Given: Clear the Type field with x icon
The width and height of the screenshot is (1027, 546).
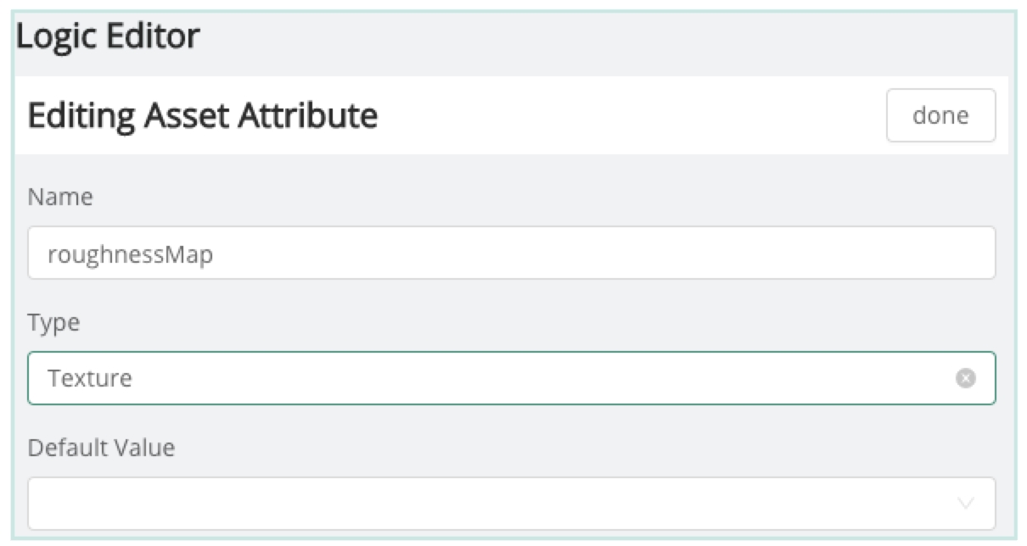Looking at the screenshot, I should 965,378.
